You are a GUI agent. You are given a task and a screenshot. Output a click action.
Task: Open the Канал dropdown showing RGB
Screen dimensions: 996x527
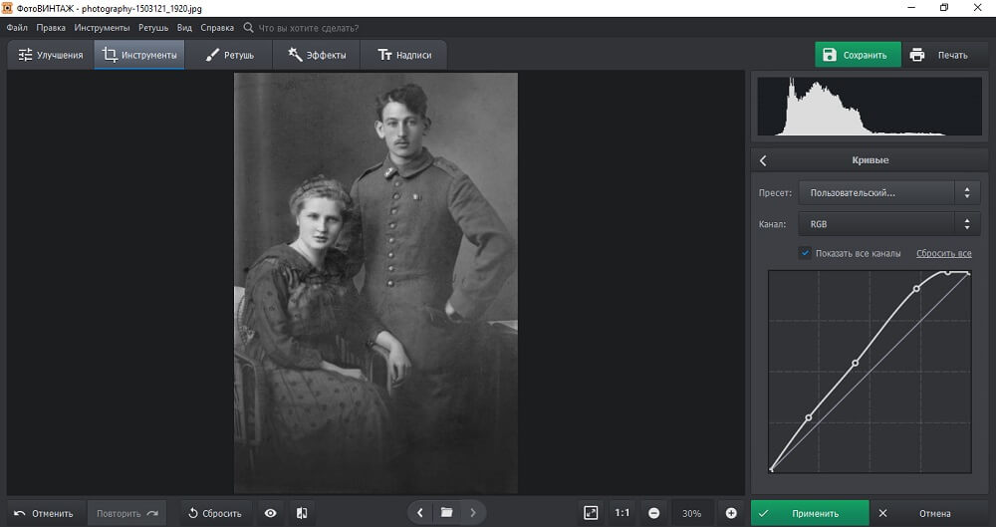[876, 224]
